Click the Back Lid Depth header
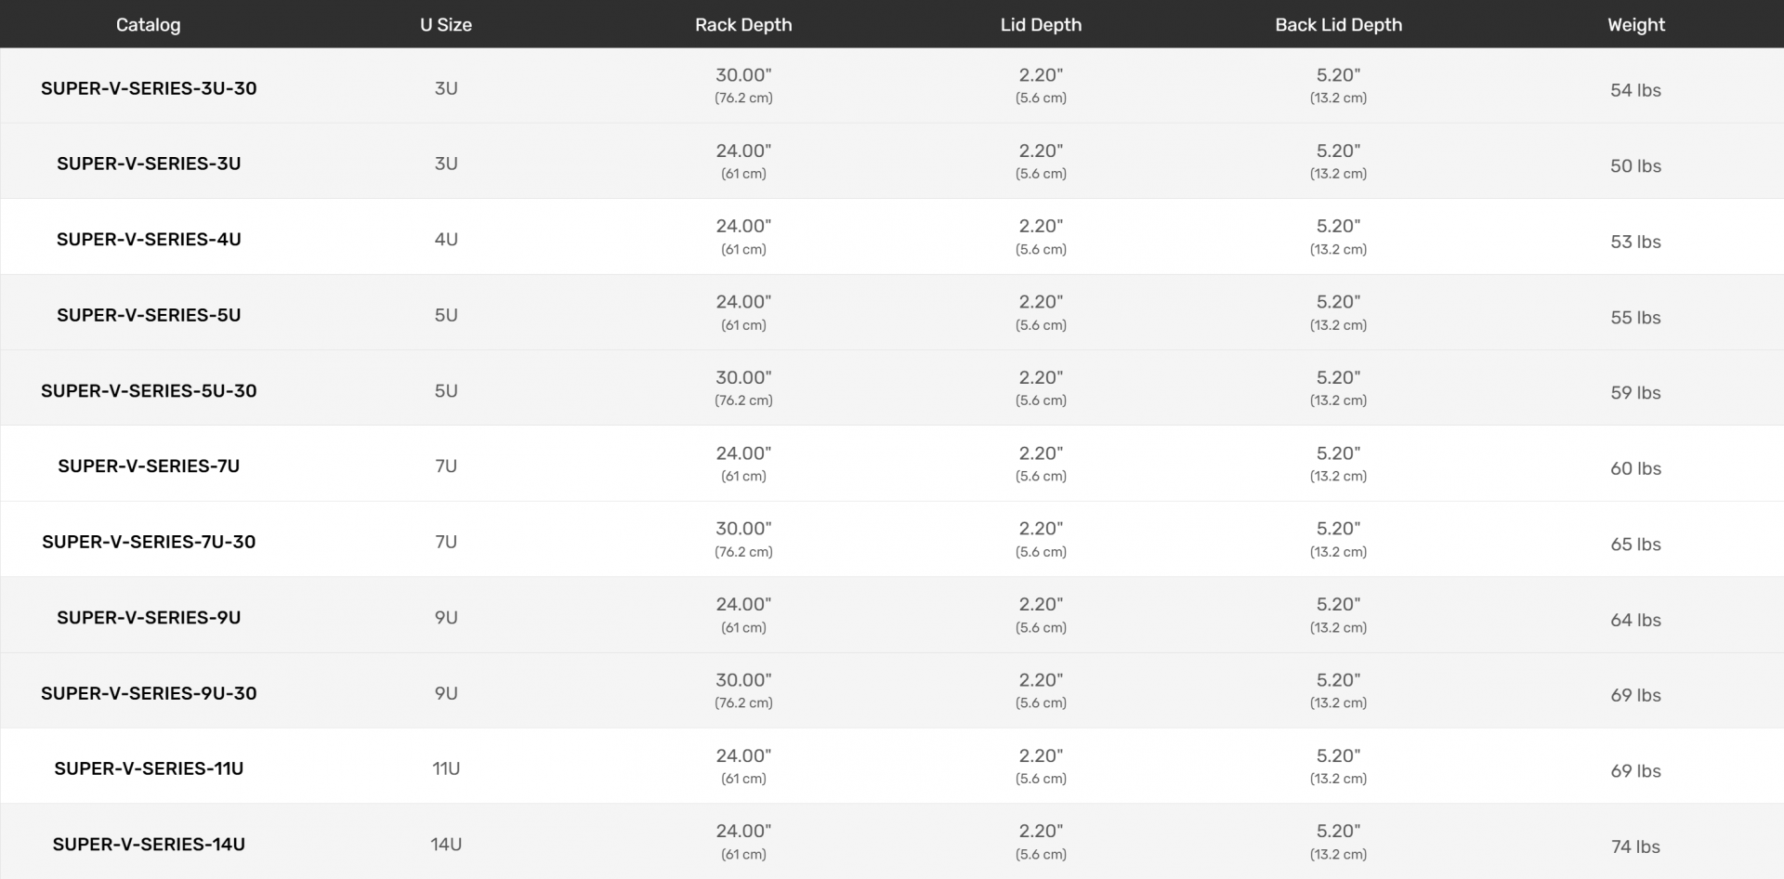 [1338, 25]
